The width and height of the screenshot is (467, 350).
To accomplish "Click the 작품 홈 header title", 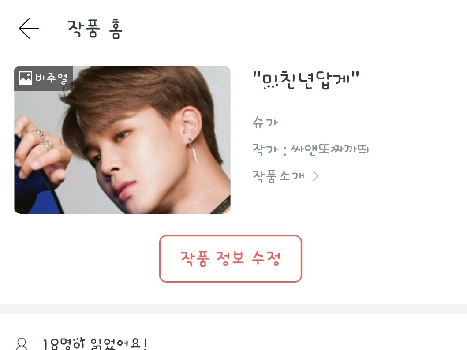I will point(95,29).
